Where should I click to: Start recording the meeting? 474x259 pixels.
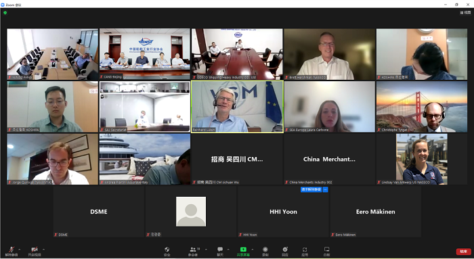tap(265, 251)
